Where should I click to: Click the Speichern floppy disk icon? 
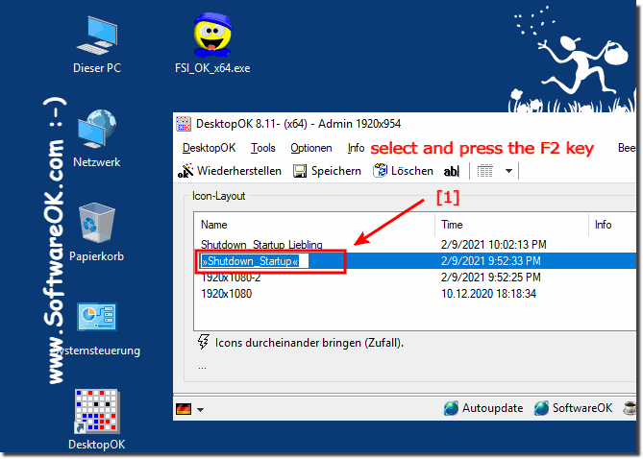(x=300, y=171)
